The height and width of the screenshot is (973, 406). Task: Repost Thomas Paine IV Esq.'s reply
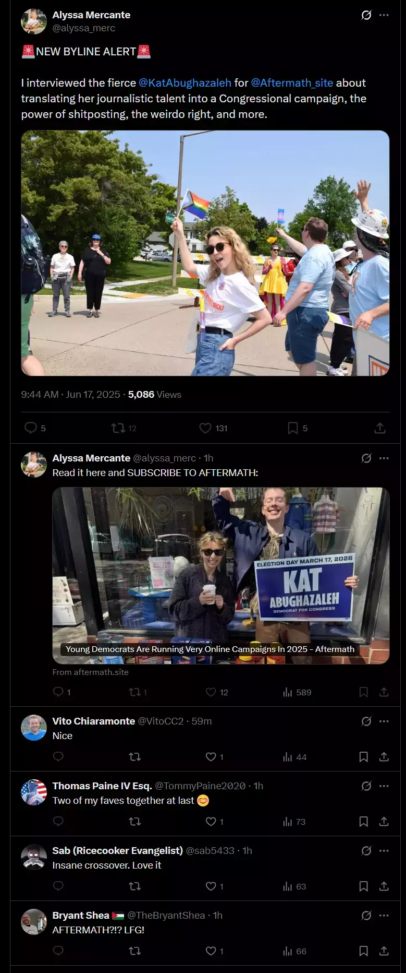click(x=135, y=822)
